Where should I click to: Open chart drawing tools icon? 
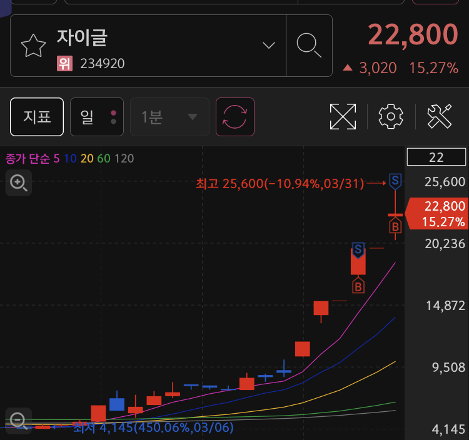coord(440,117)
